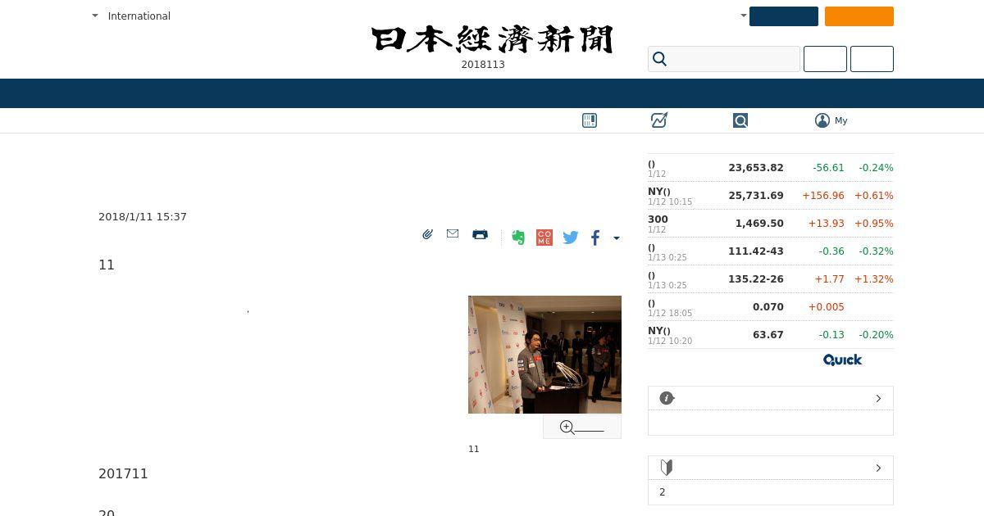Open the chart trend icon

pos(659,120)
